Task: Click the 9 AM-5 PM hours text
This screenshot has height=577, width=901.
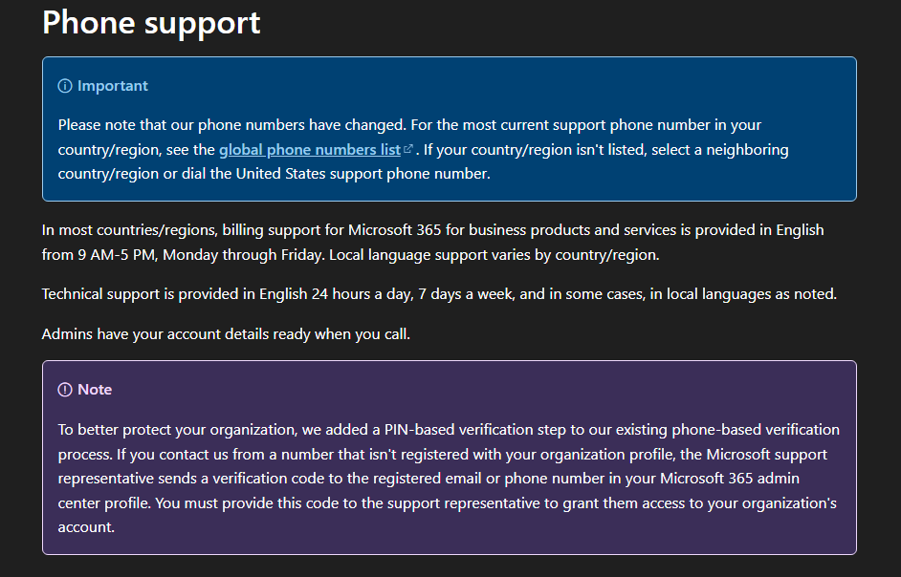Action: coord(117,255)
